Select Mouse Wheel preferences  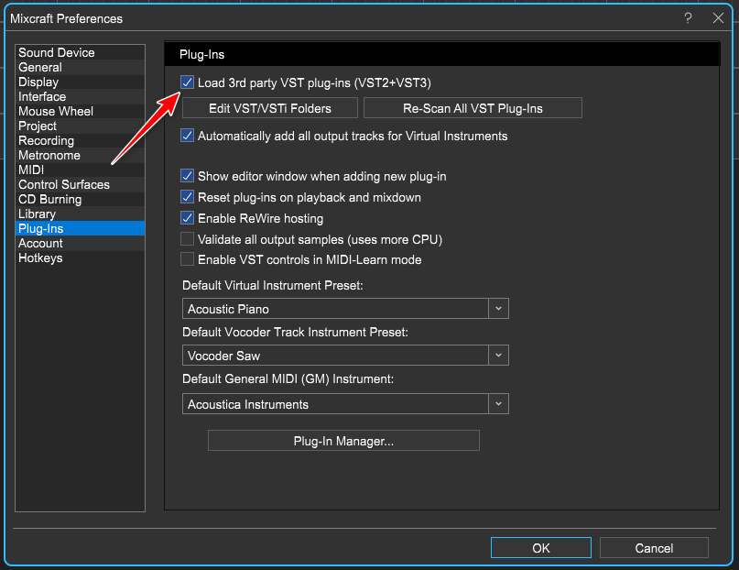[x=80, y=111]
